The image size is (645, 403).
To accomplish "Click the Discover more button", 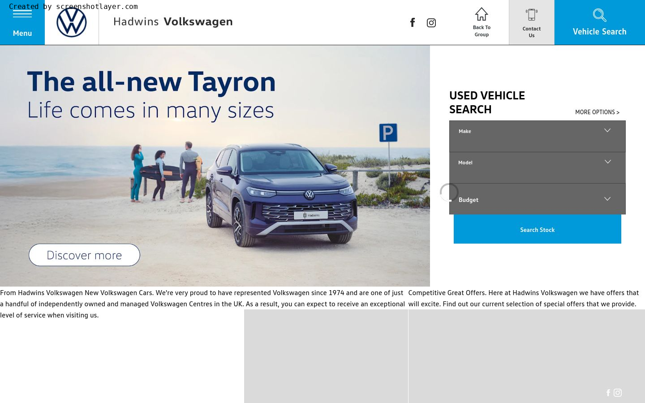I will [84, 255].
